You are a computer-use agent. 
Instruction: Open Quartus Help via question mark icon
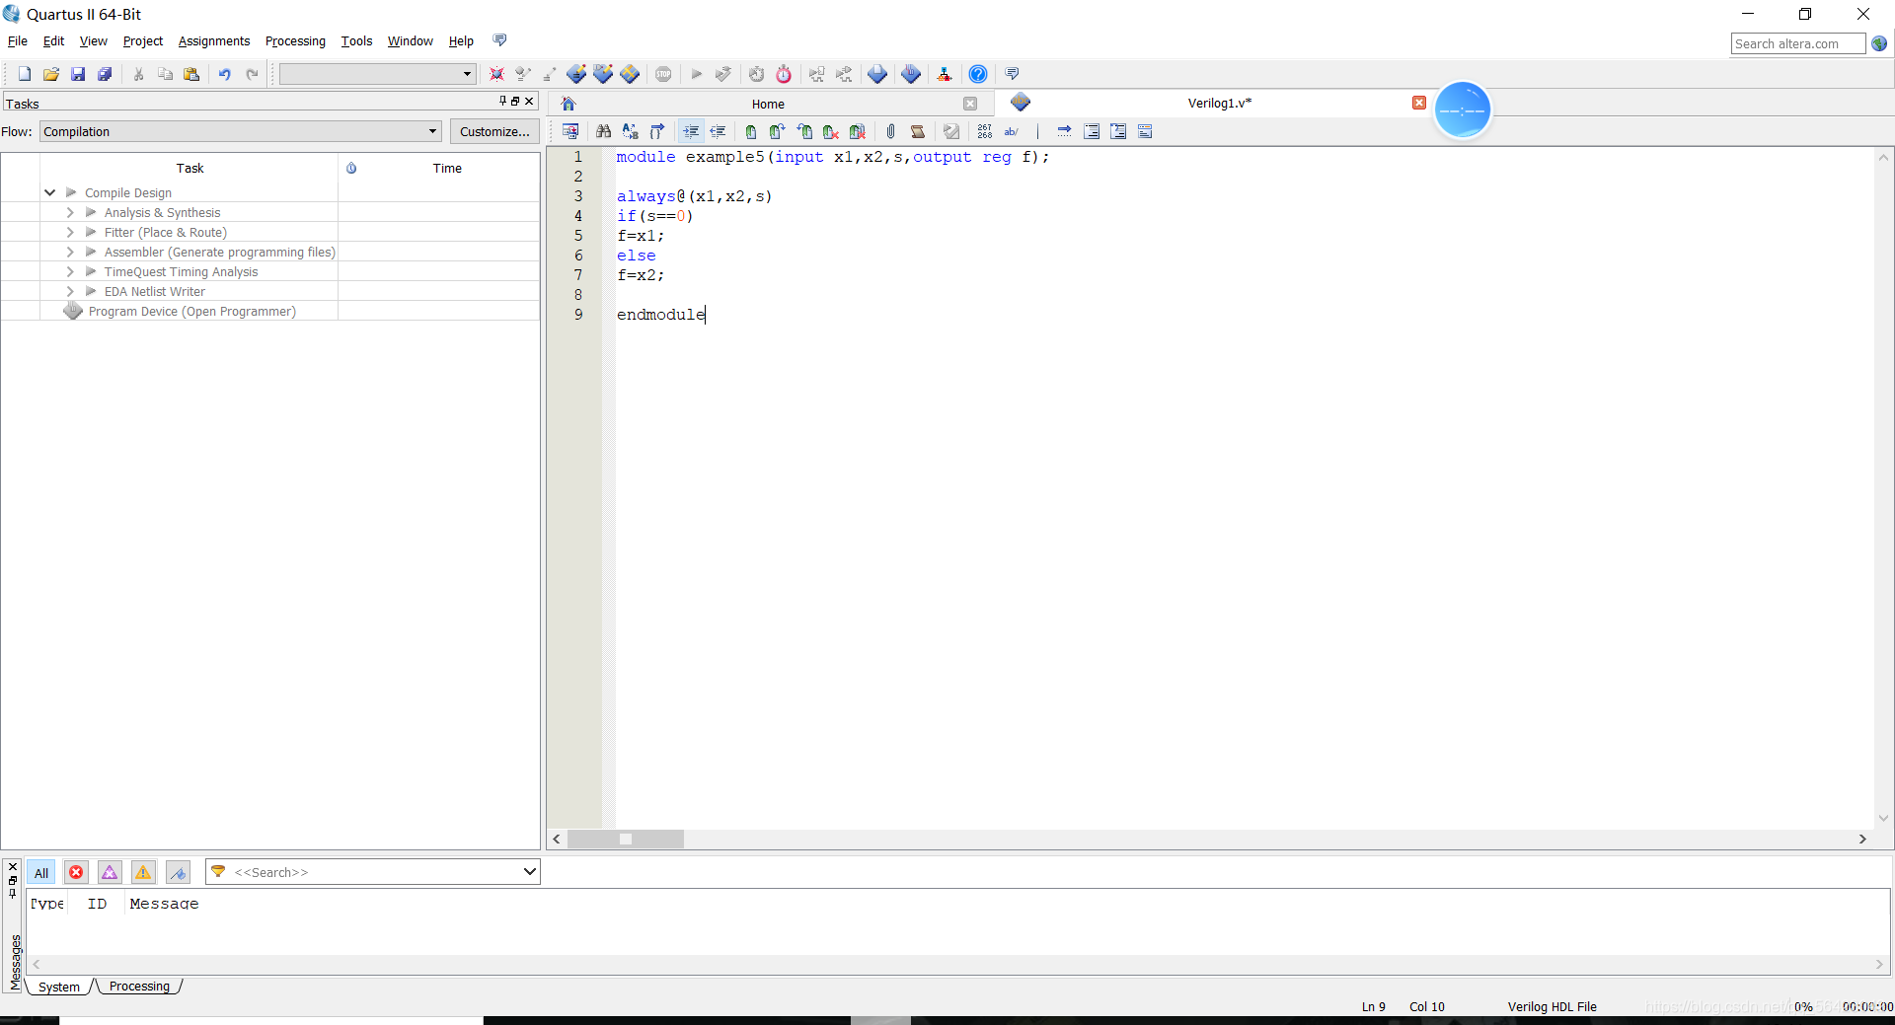pyautogui.click(x=978, y=74)
